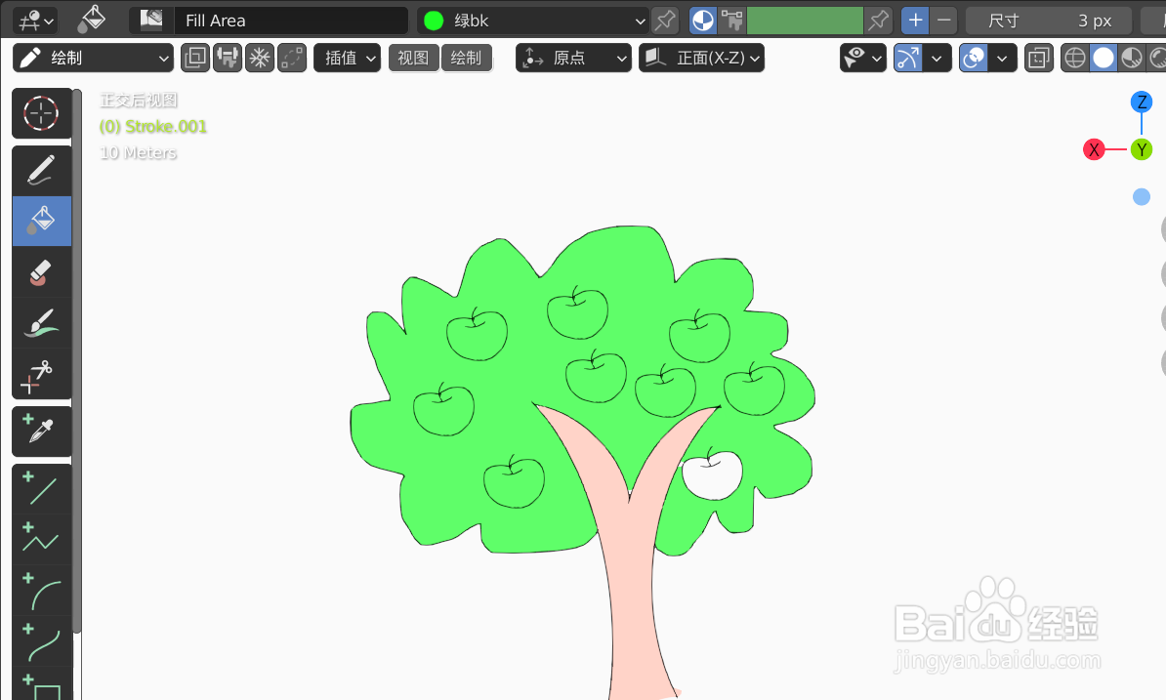This screenshot has height=700, width=1166.
Task: Select the Fill bucket tool in left toolbar
Action: pos(41,221)
